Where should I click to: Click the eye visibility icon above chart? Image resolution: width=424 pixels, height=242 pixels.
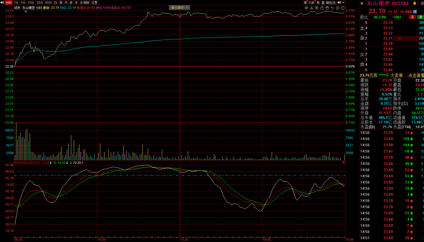click(x=306, y=8)
